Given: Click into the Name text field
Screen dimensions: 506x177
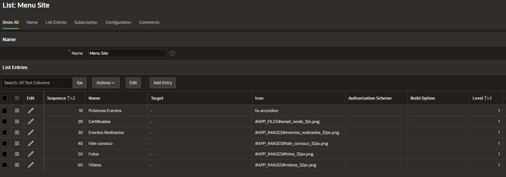Looking at the screenshot, I should 127,53.
